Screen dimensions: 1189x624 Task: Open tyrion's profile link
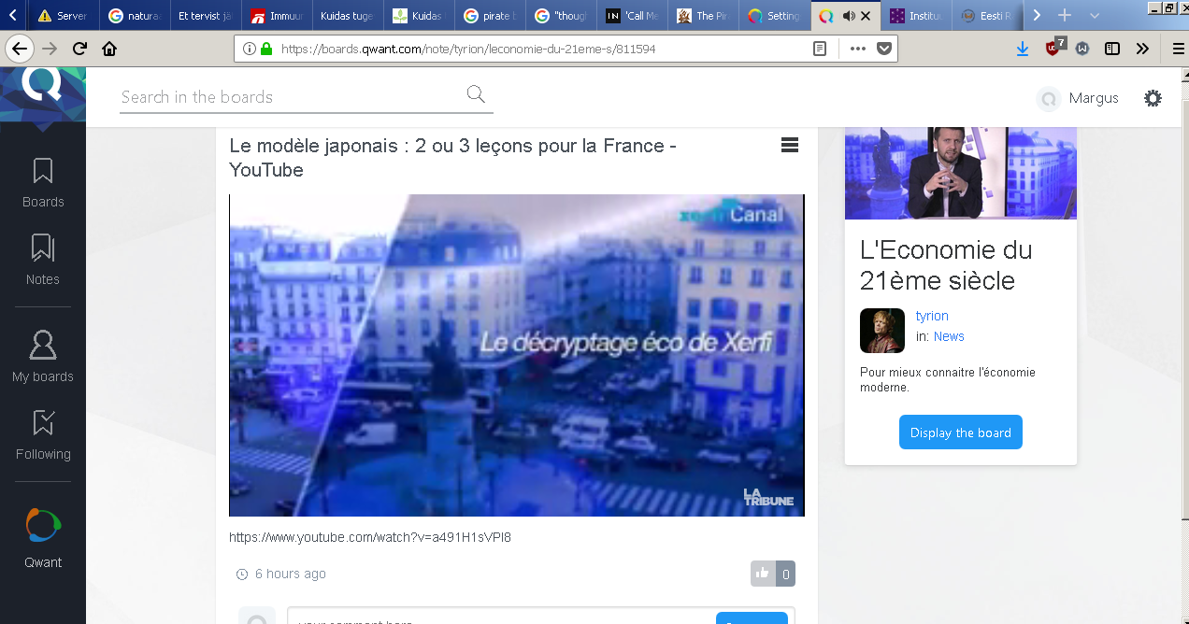(x=932, y=316)
